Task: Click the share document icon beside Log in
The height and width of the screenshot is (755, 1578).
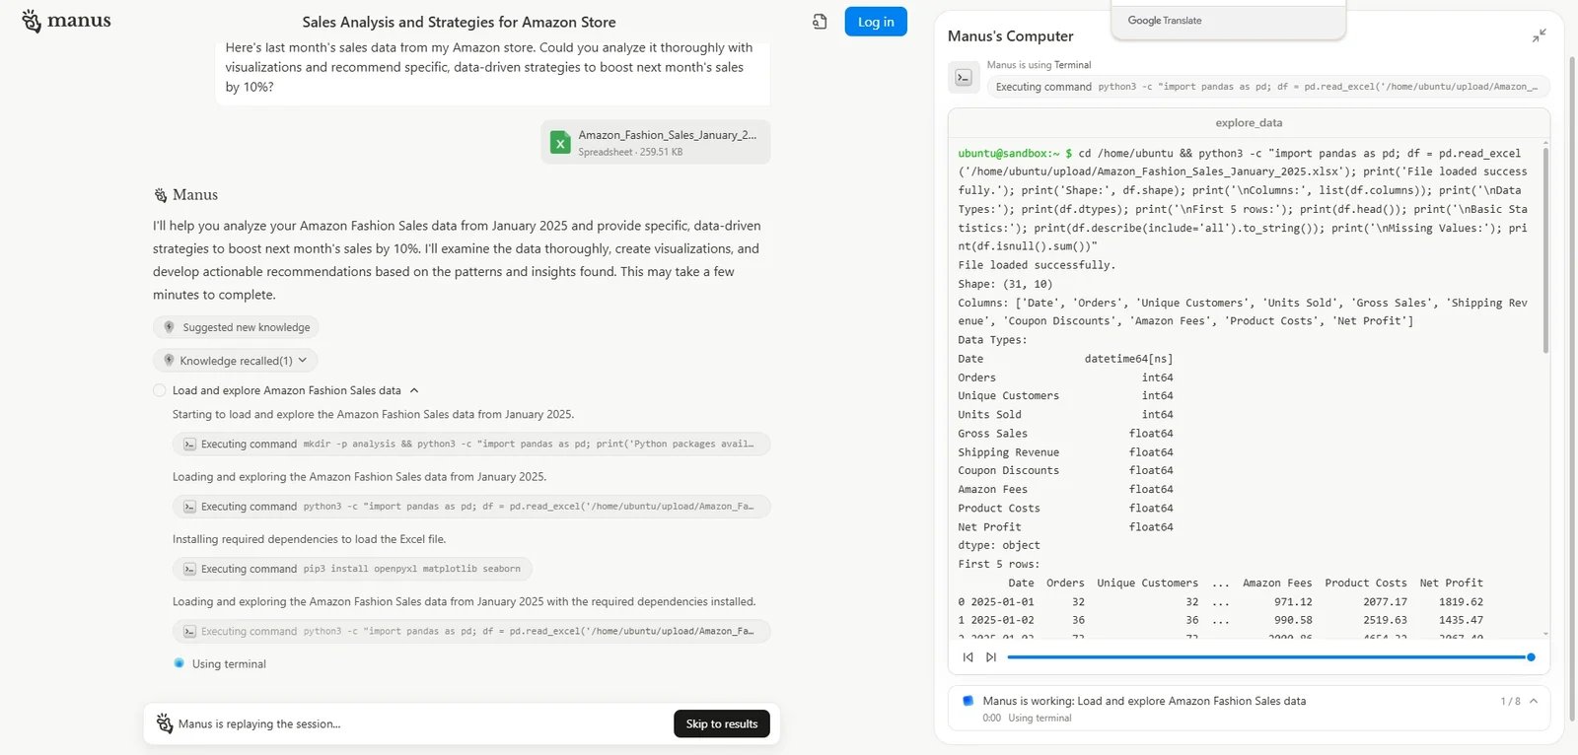Action: click(x=820, y=22)
